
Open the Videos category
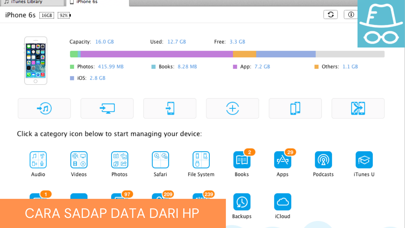click(79, 160)
